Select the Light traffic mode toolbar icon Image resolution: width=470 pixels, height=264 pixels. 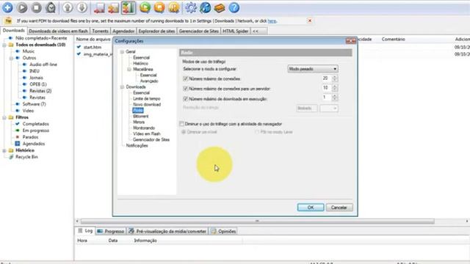[99, 8]
